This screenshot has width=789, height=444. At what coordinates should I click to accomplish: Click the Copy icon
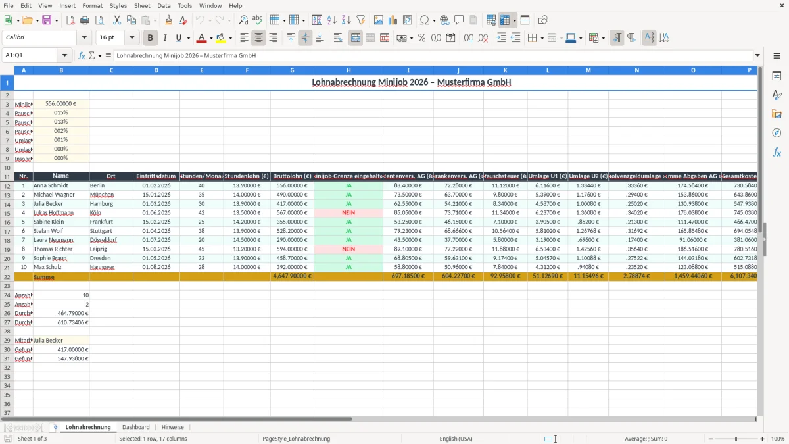[x=131, y=20]
